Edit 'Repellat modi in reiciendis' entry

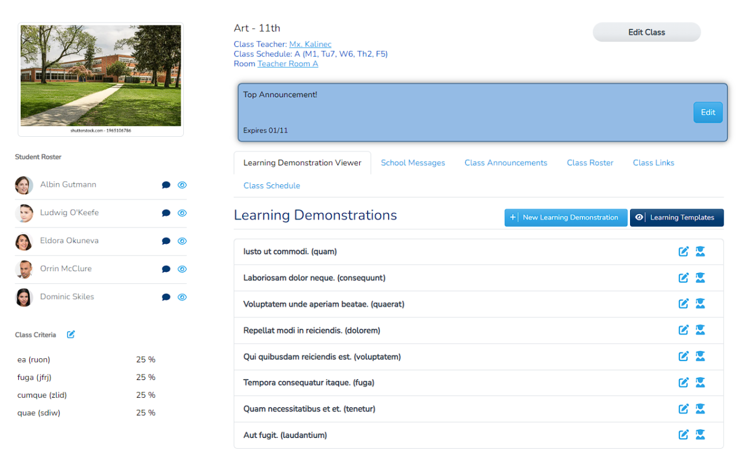(x=683, y=330)
